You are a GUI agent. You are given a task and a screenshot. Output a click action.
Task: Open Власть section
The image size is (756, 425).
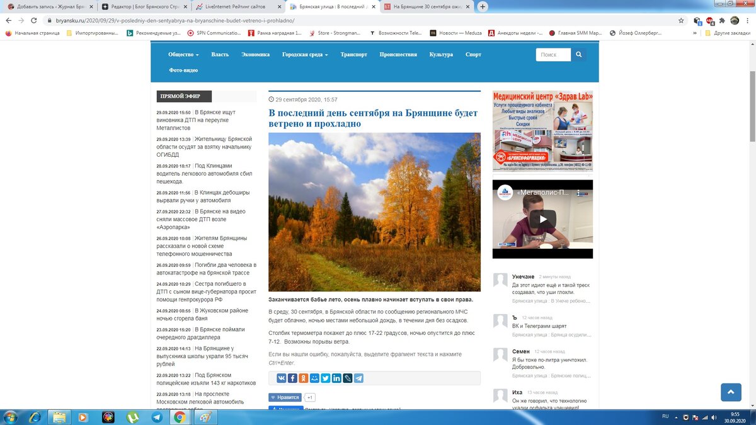click(x=220, y=55)
